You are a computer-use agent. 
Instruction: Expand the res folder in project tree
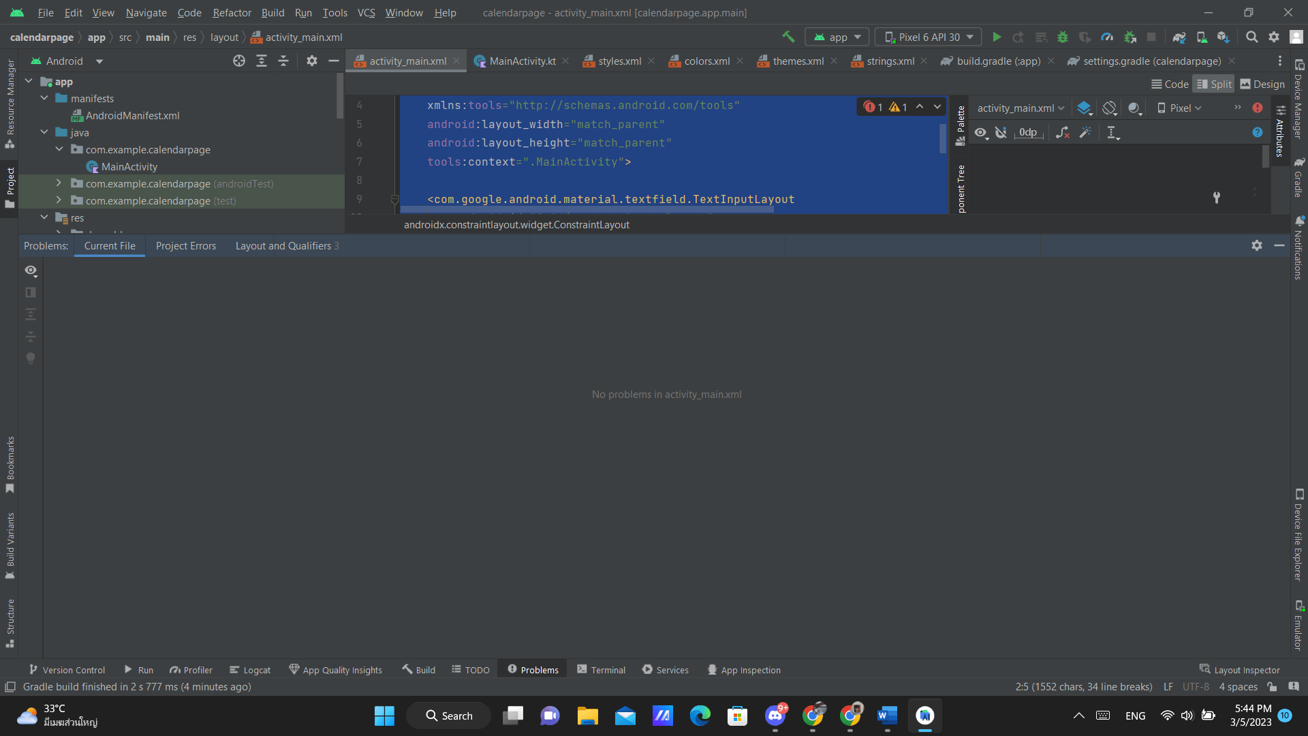click(x=44, y=217)
